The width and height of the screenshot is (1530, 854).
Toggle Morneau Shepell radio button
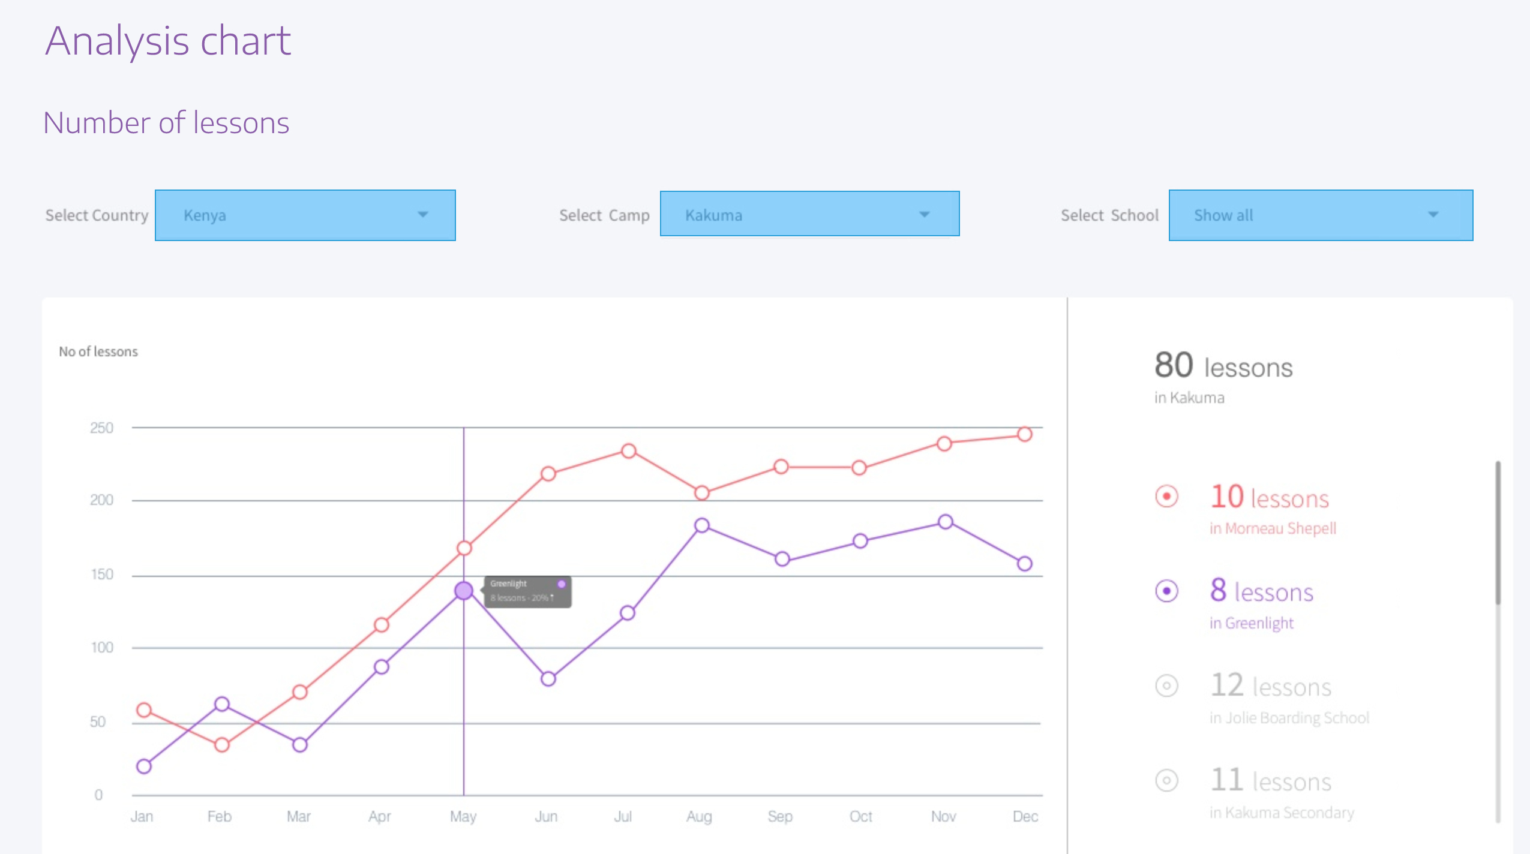(1166, 497)
